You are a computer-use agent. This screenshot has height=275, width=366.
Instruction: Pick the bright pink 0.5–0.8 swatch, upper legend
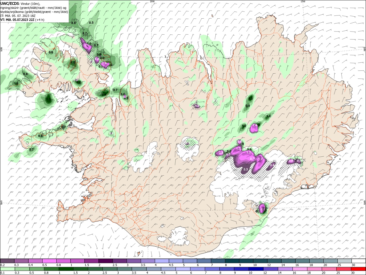[49, 261]
